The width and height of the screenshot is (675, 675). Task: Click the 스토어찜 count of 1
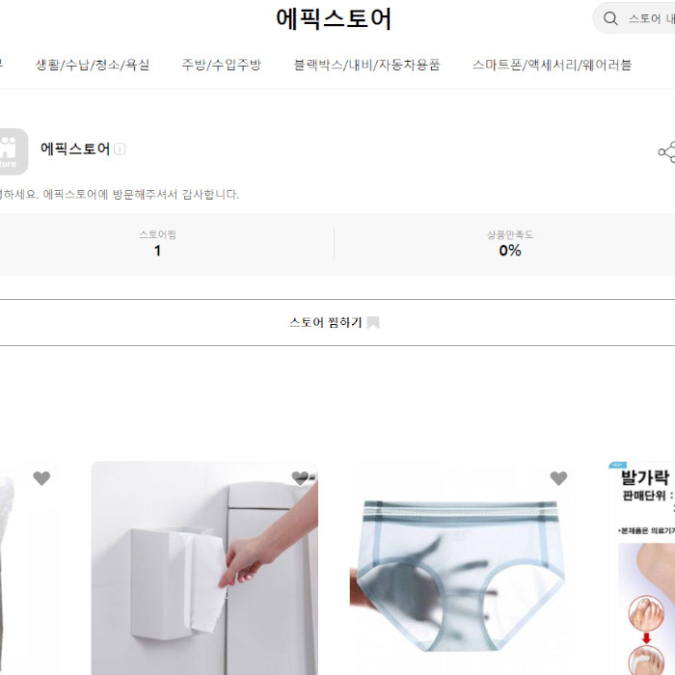157,250
